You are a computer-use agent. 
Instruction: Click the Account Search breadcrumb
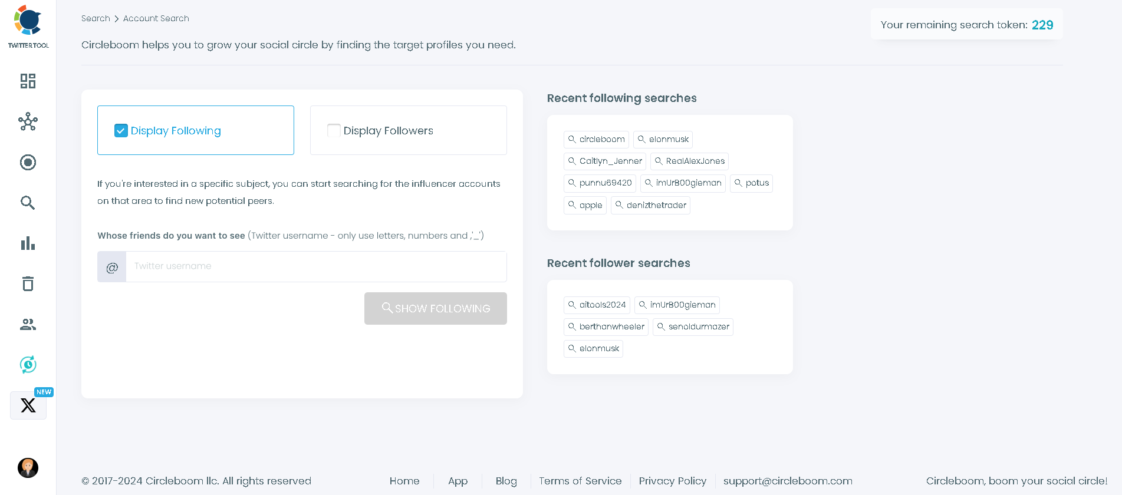point(156,18)
